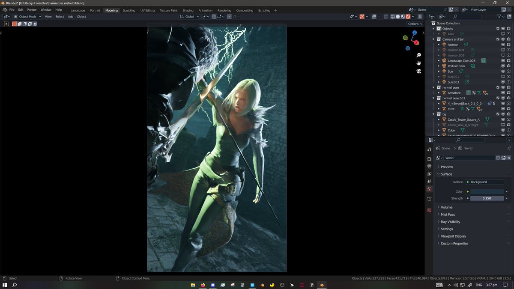Switch to the Sculpting workspace tab
514x289 pixels.
click(129, 10)
